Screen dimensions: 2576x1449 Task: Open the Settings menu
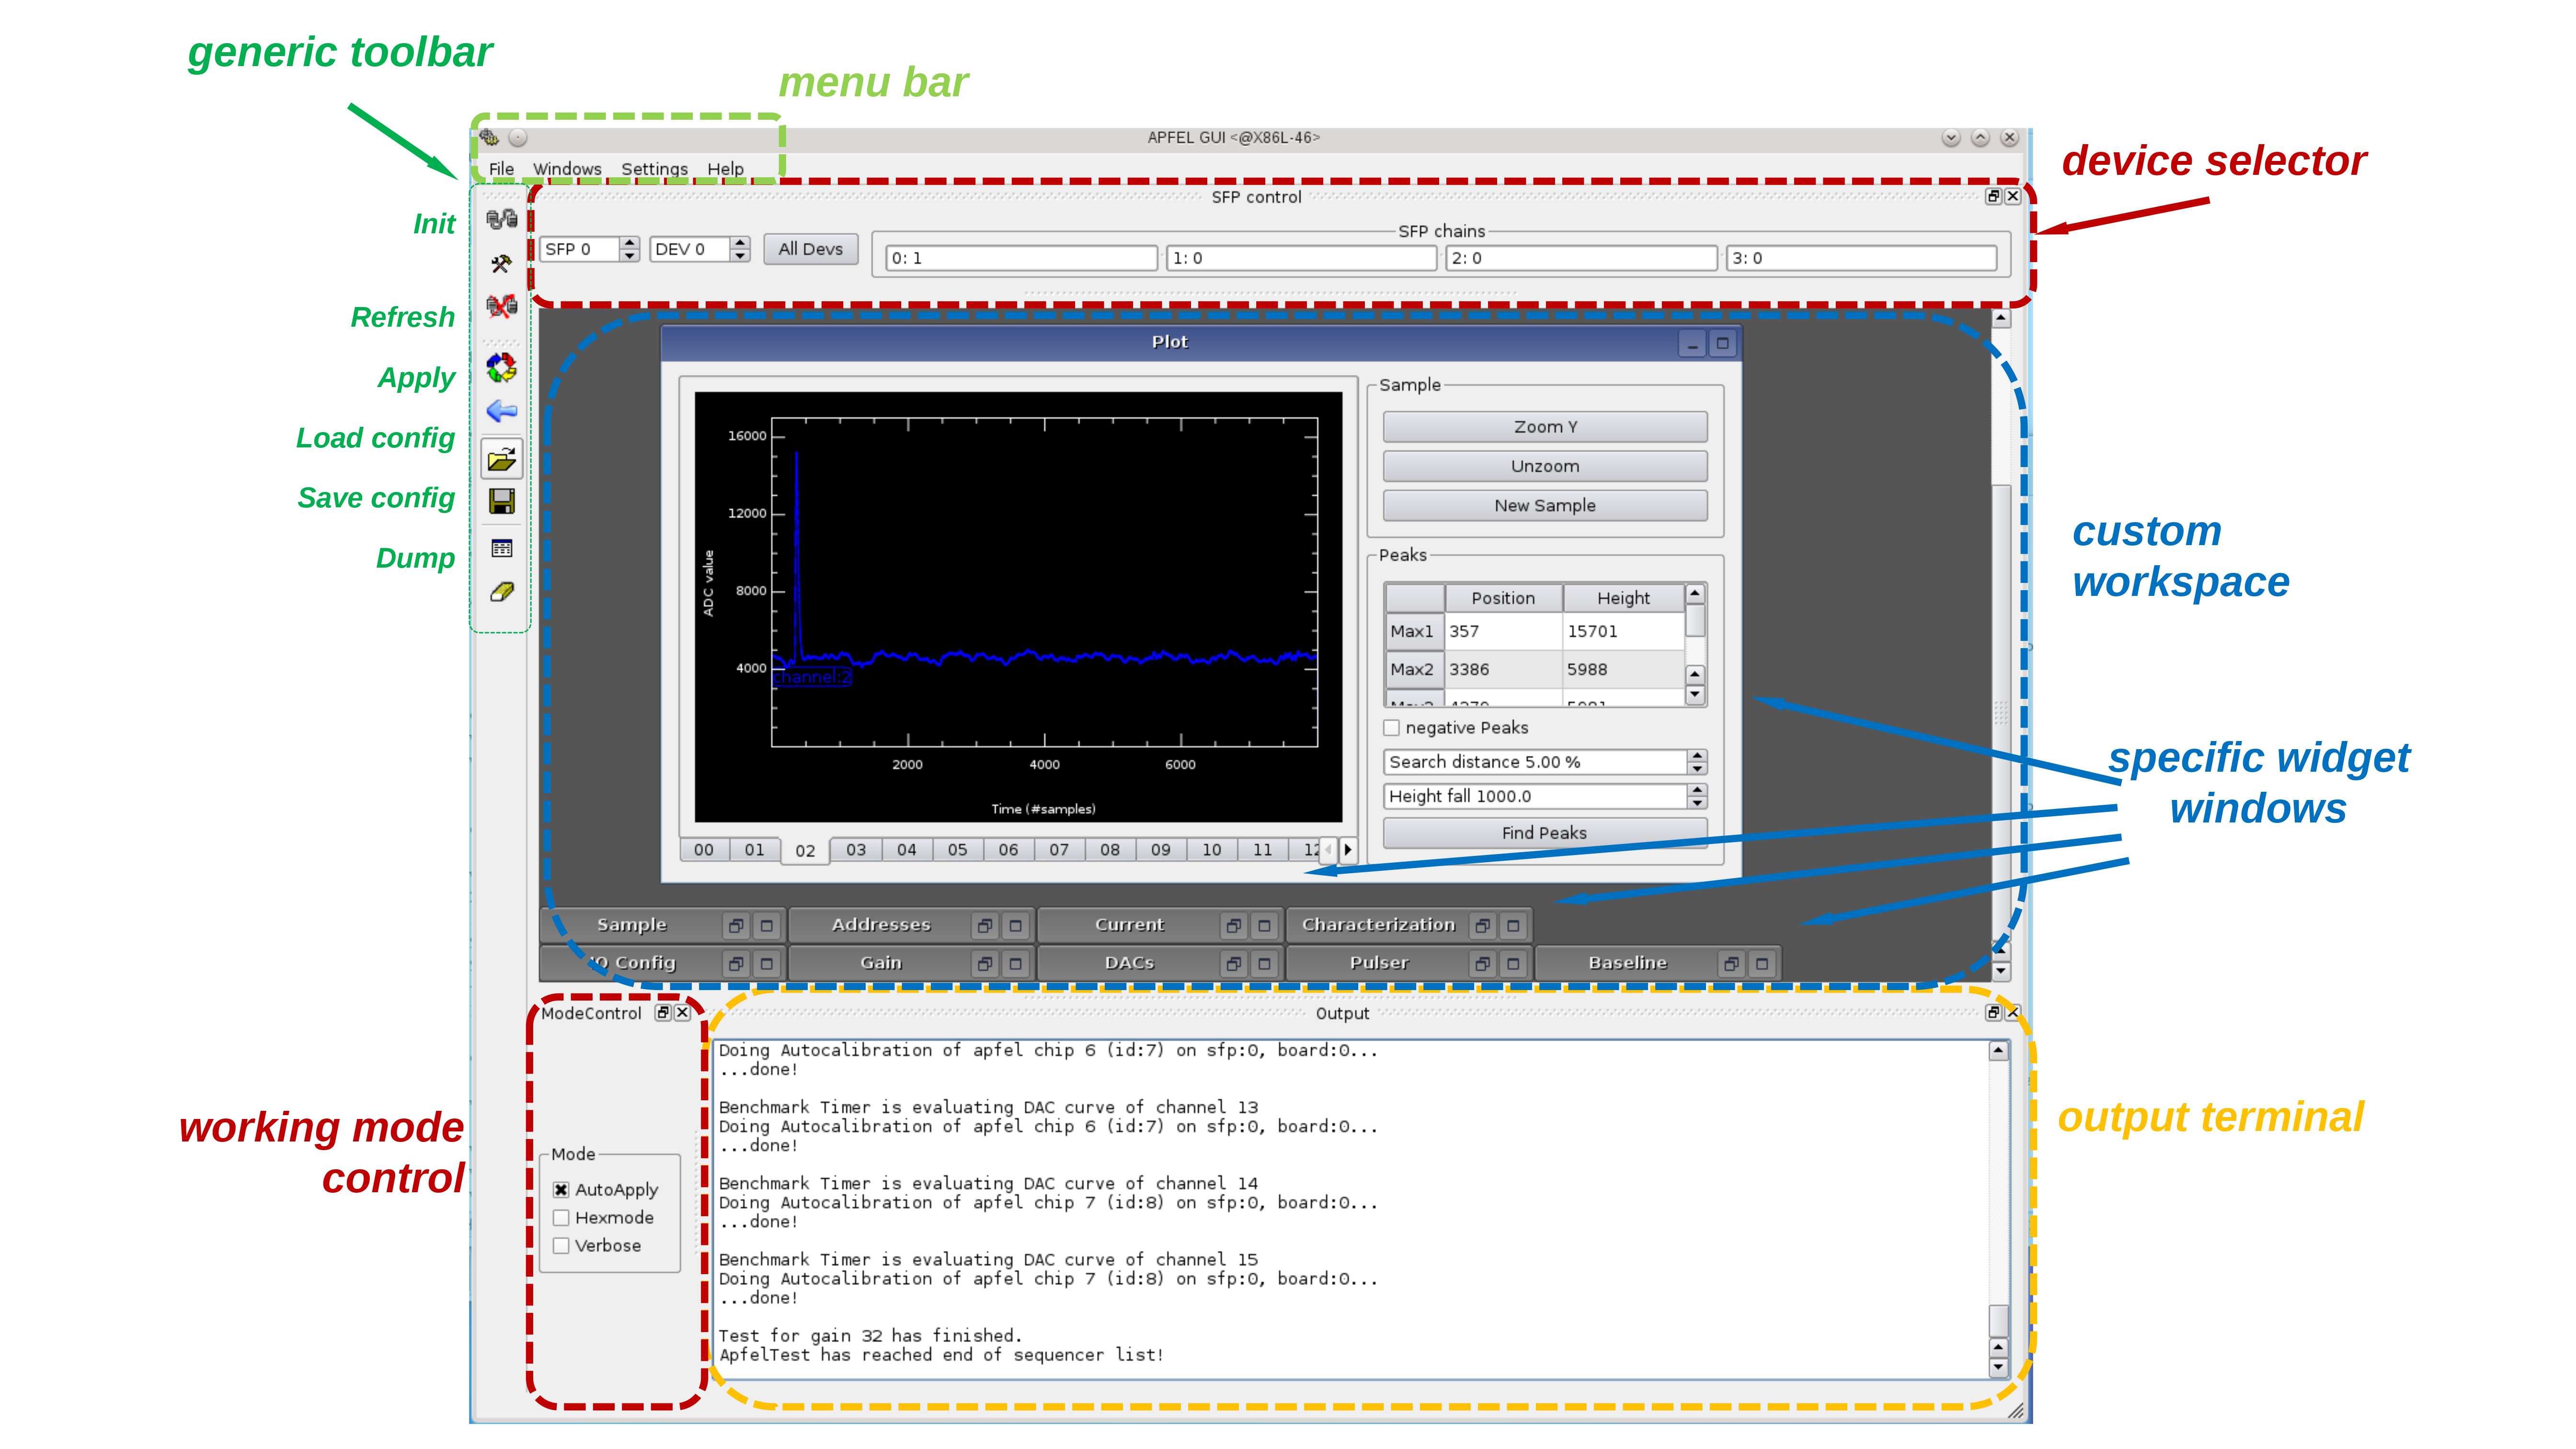654,169
